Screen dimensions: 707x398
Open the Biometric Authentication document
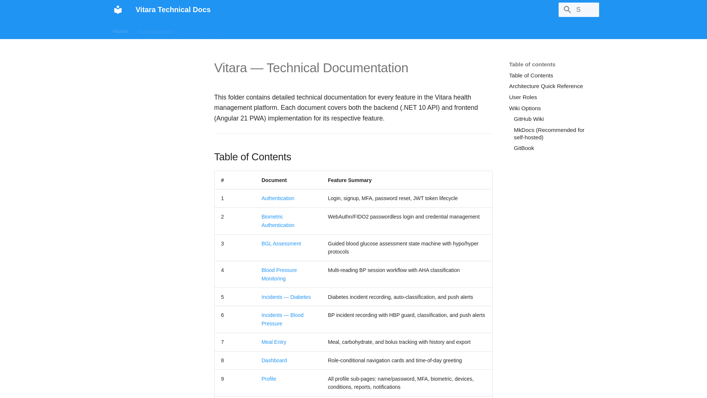(x=278, y=221)
